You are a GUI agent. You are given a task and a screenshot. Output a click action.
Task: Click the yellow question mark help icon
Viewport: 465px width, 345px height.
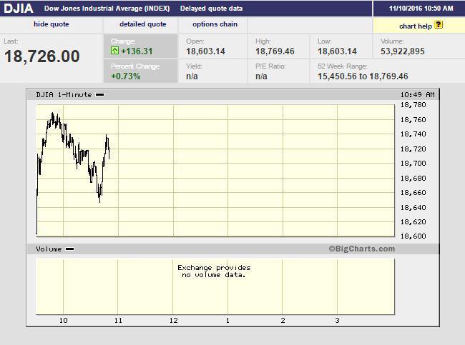coord(439,25)
